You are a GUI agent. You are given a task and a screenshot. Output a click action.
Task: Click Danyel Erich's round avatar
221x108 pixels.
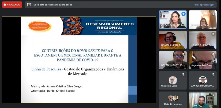pyautogui.click(x=203, y=80)
